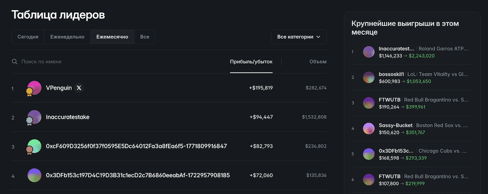This screenshot has height=194, width=488.
Task: Open bossoskil1 profile in biggest wins
Action: click(391, 74)
